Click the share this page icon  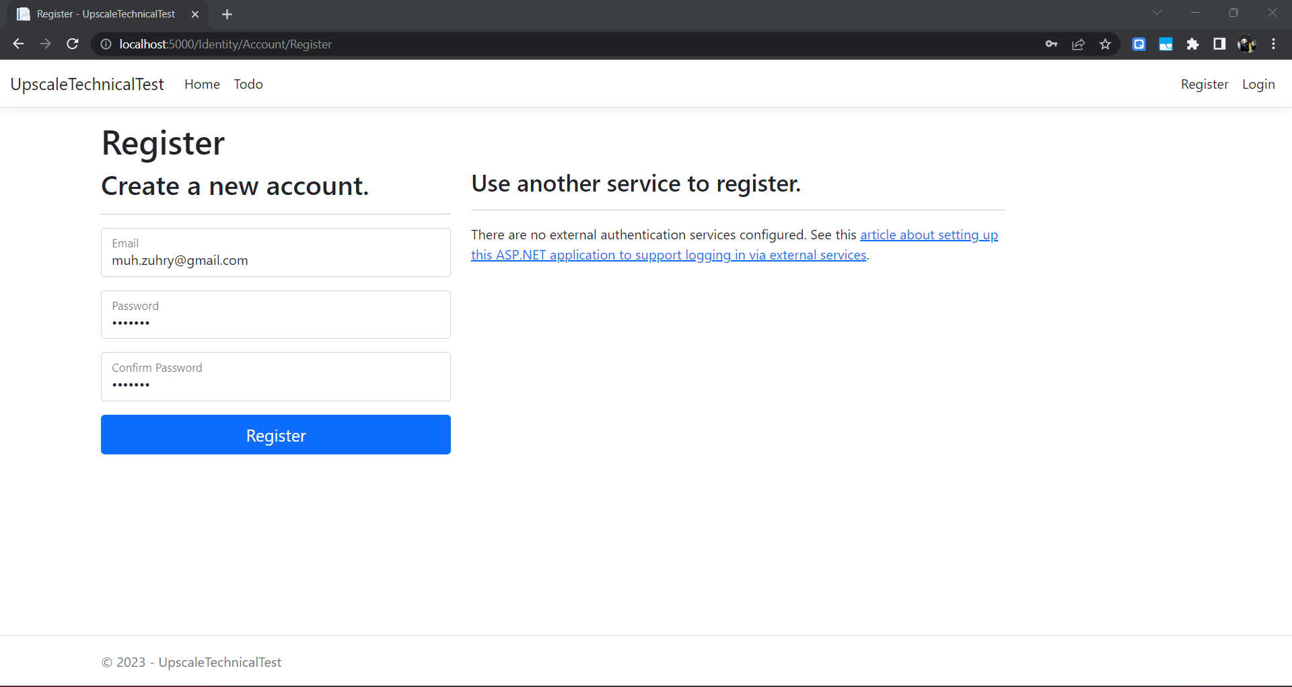(x=1079, y=44)
